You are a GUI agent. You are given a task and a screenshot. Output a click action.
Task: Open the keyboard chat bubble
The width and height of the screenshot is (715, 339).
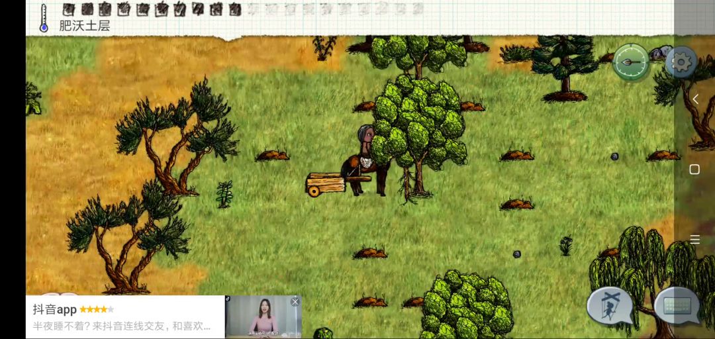676,305
